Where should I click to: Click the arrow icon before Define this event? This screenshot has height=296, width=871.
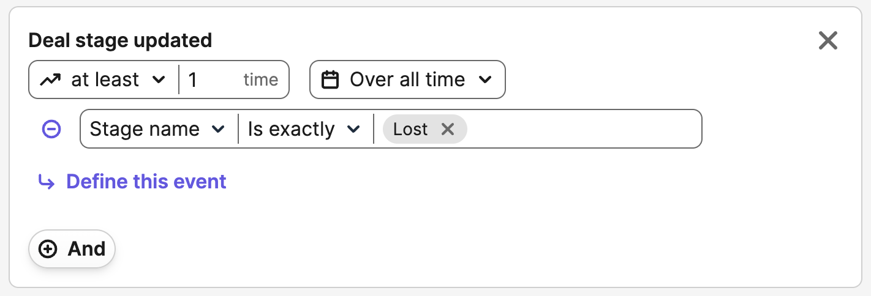click(46, 182)
